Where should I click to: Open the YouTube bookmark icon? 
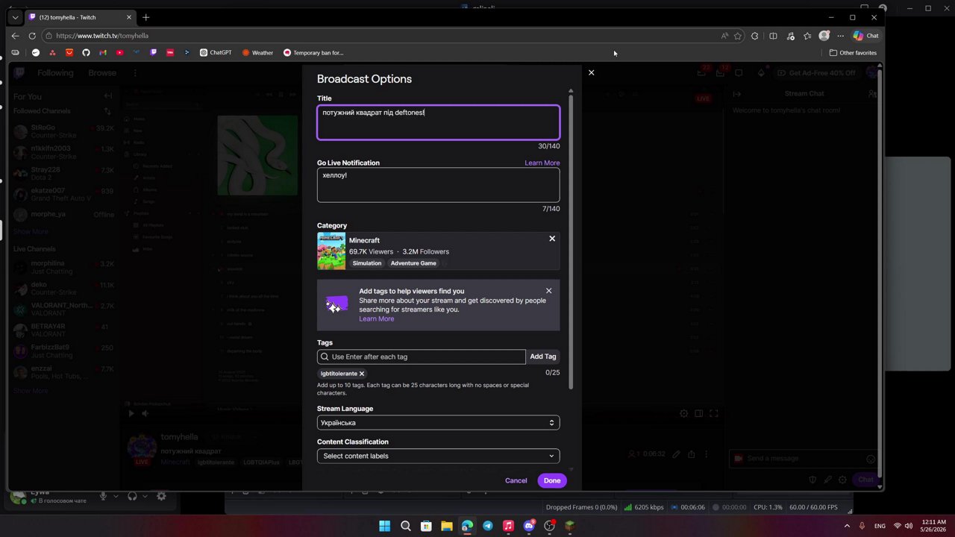[119, 53]
